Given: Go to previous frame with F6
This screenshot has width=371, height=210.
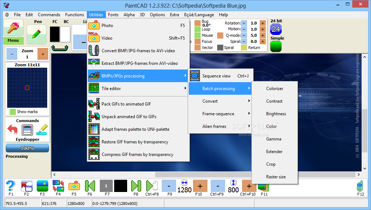Looking at the screenshot, I should 90,186.
